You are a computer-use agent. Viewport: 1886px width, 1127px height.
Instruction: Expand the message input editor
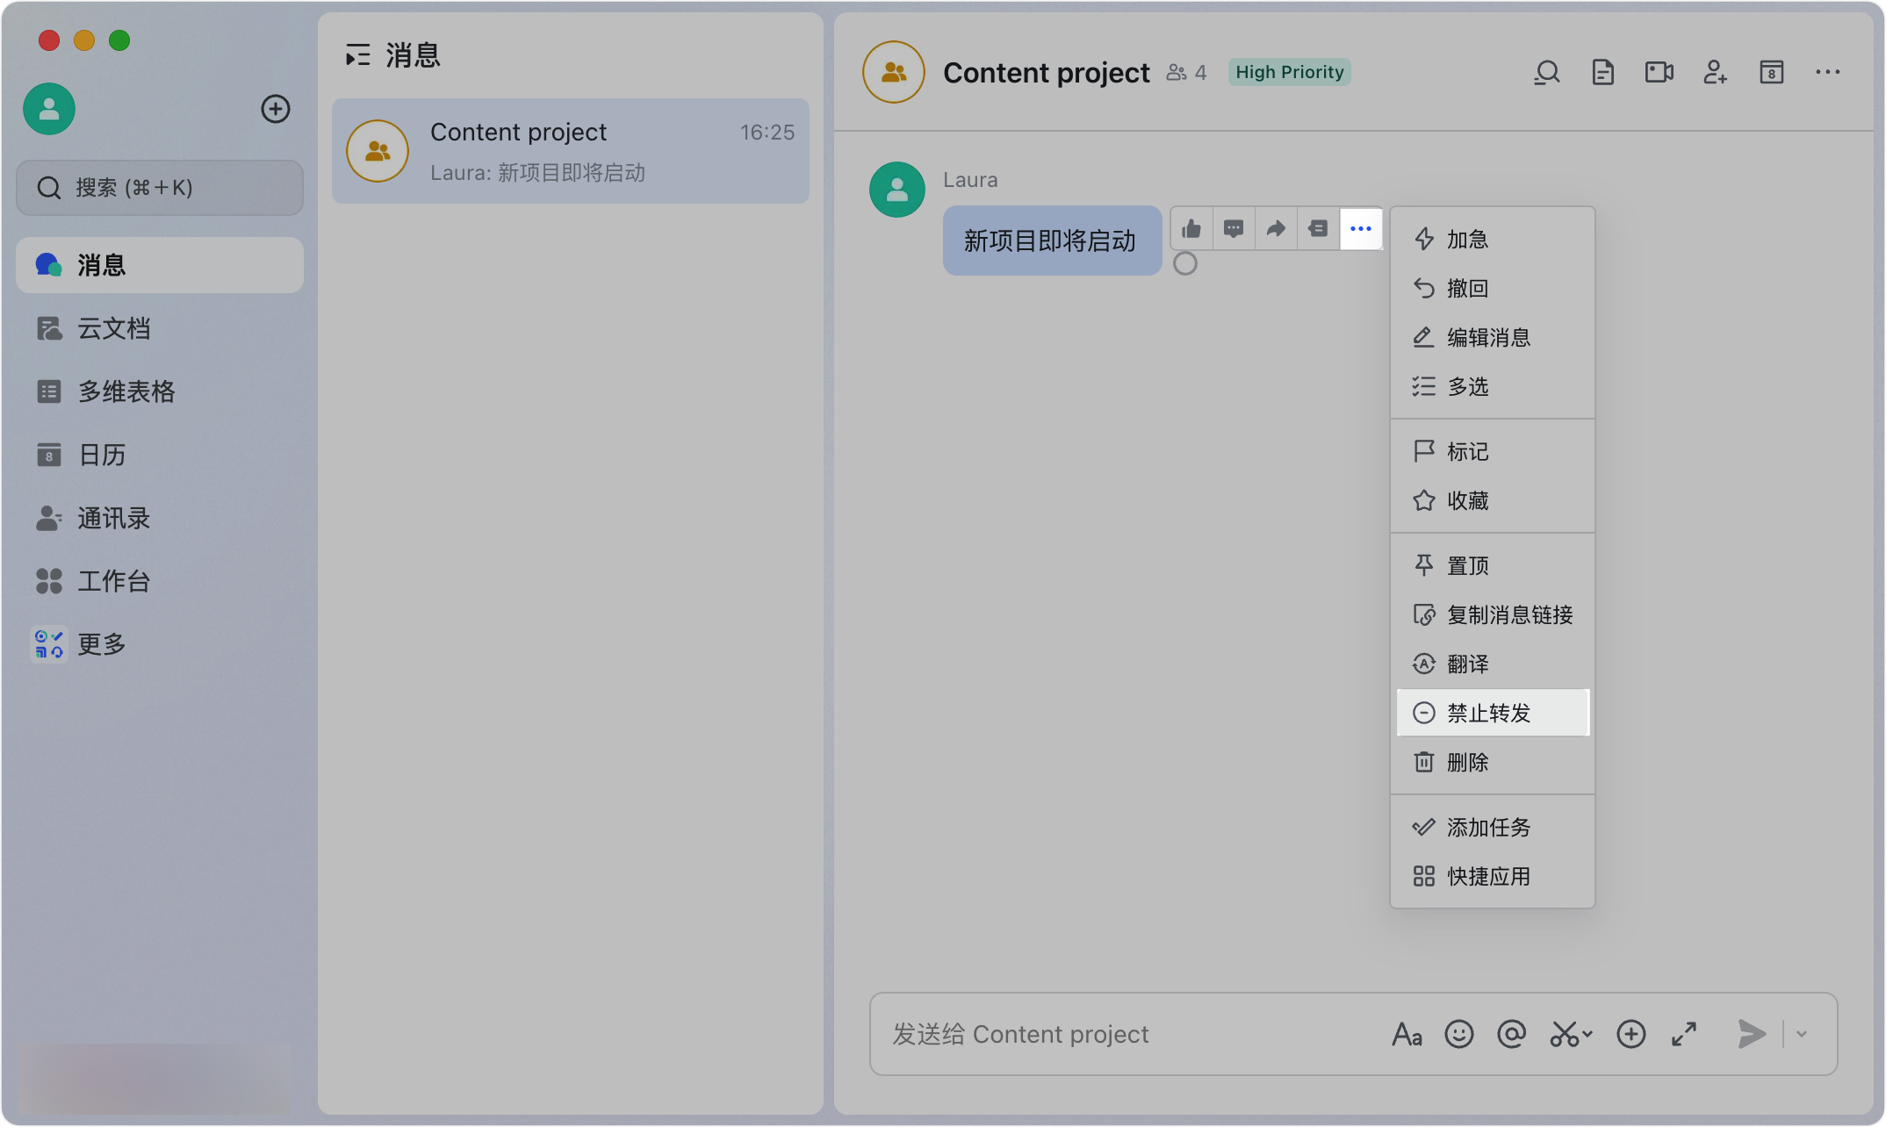click(1683, 1034)
